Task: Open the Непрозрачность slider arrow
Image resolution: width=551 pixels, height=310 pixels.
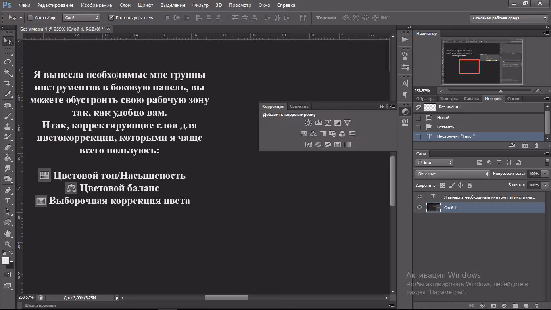Action: click(545, 174)
